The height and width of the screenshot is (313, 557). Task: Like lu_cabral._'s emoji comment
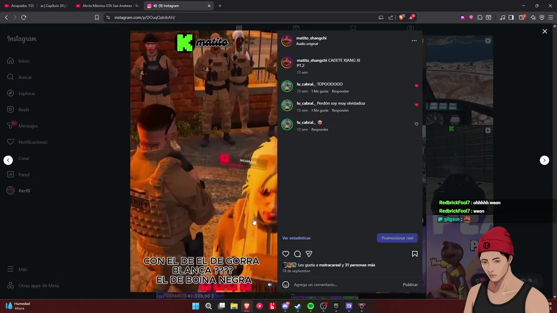click(416, 124)
